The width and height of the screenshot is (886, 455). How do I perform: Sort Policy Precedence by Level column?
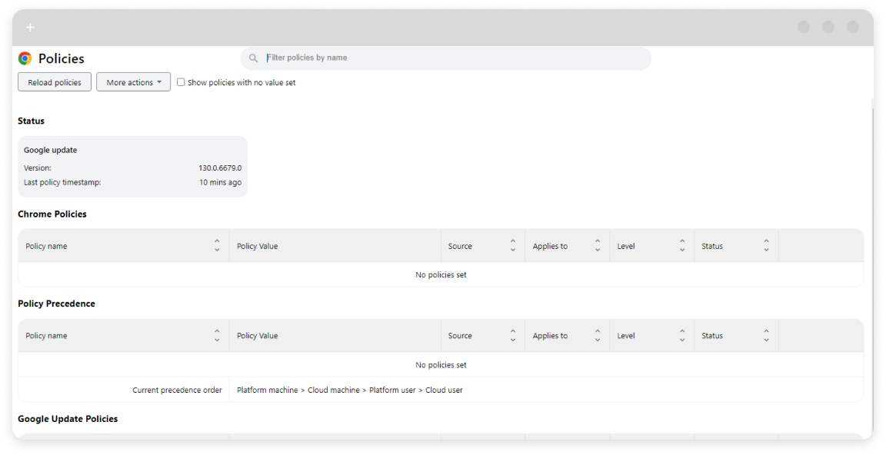tap(682, 335)
